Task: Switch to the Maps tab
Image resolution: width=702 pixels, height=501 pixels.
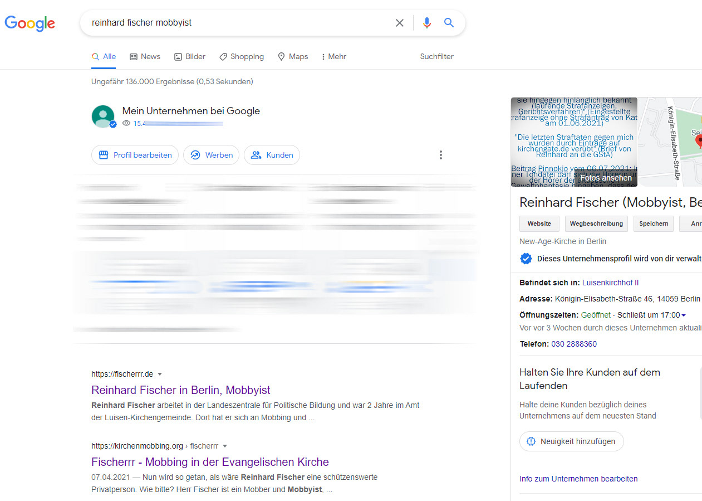Action: (293, 57)
